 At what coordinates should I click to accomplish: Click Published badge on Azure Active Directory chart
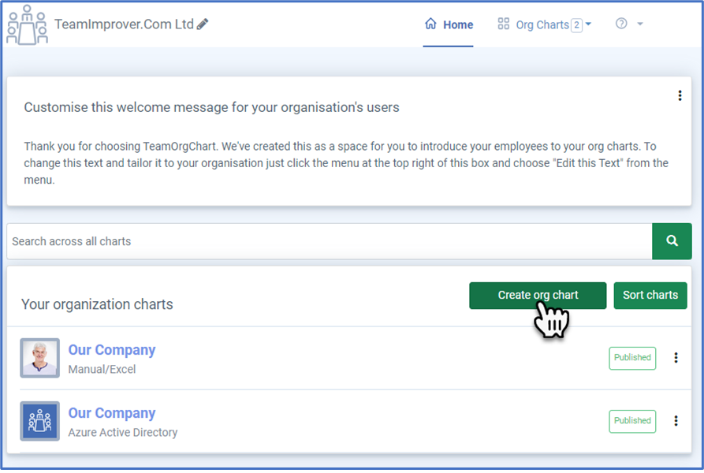click(632, 421)
